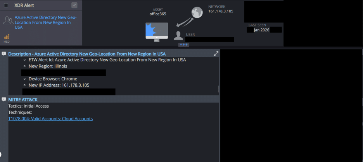Click the New IP Address line in description
The image size is (363, 162).
click(59, 85)
